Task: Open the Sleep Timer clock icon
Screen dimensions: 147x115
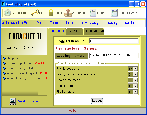Action: 8,13
